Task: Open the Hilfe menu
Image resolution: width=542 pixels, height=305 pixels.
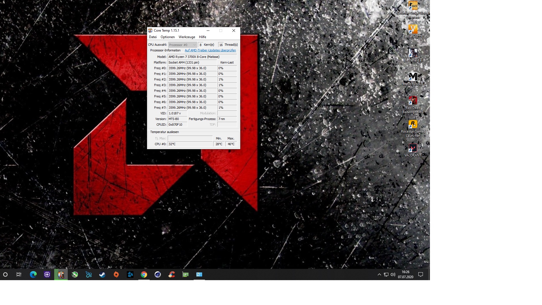Action: coord(202,37)
